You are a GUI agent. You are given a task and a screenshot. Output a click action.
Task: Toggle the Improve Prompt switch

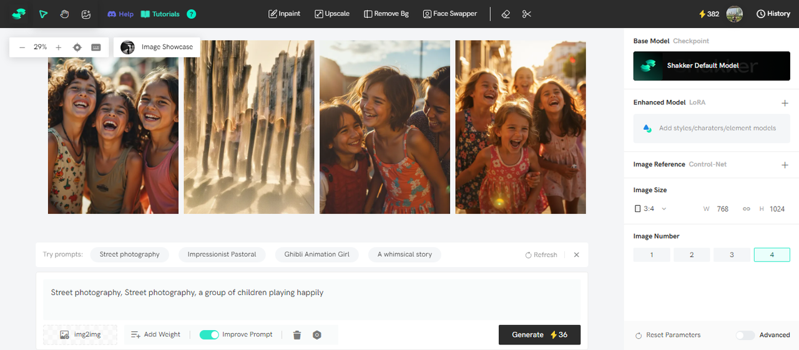[209, 334]
